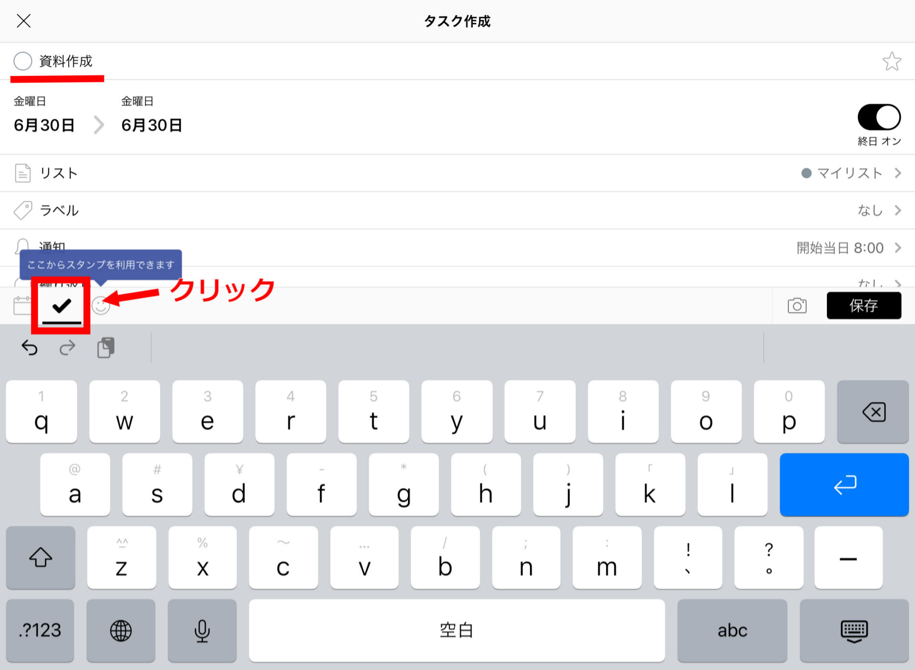Switch to the .?123 number keyboard
The width and height of the screenshot is (915, 670).
[x=40, y=630]
